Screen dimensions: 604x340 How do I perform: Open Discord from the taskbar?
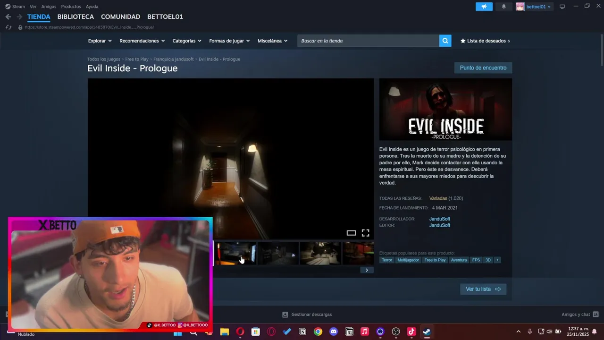(334, 332)
